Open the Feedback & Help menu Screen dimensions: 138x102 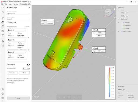pyautogui.click(x=25, y=4)
